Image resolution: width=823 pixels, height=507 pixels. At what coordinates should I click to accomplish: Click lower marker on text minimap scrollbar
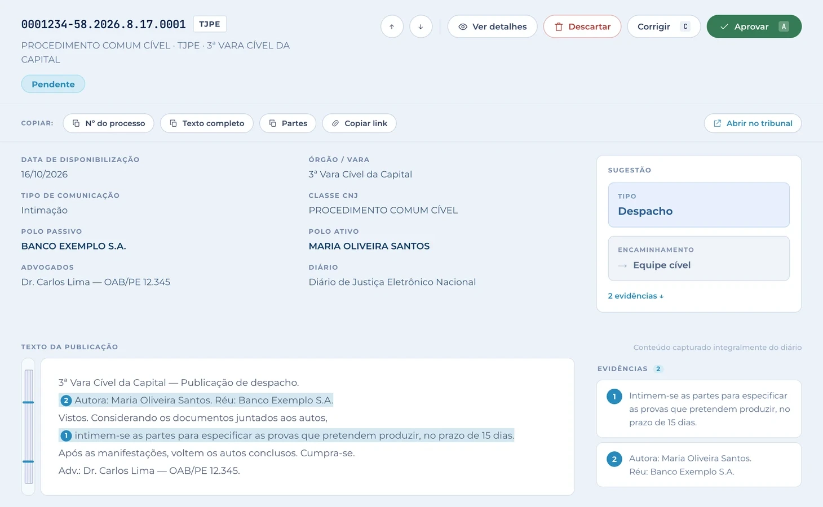pyautogui.click(x=28, y=461)
